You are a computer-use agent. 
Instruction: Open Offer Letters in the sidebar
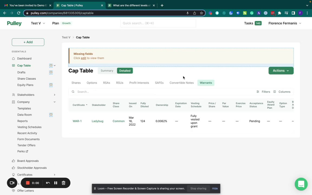[25, 191]
